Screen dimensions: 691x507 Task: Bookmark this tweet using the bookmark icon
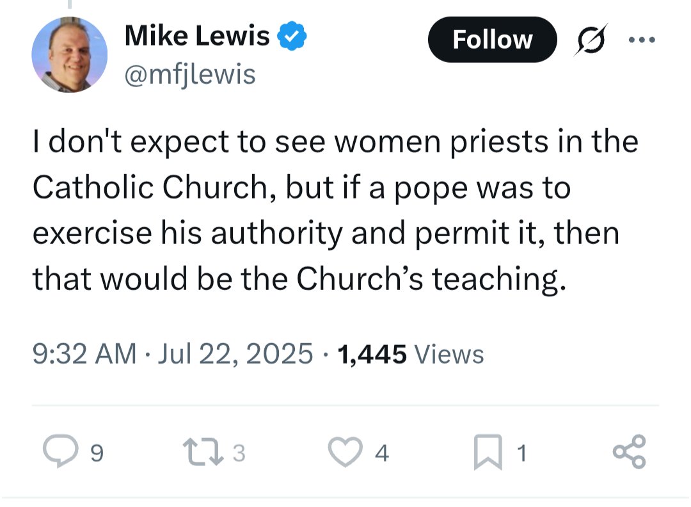488,452
